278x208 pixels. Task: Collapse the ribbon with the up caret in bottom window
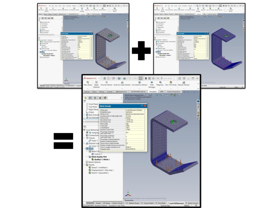[x=198, y=88]
